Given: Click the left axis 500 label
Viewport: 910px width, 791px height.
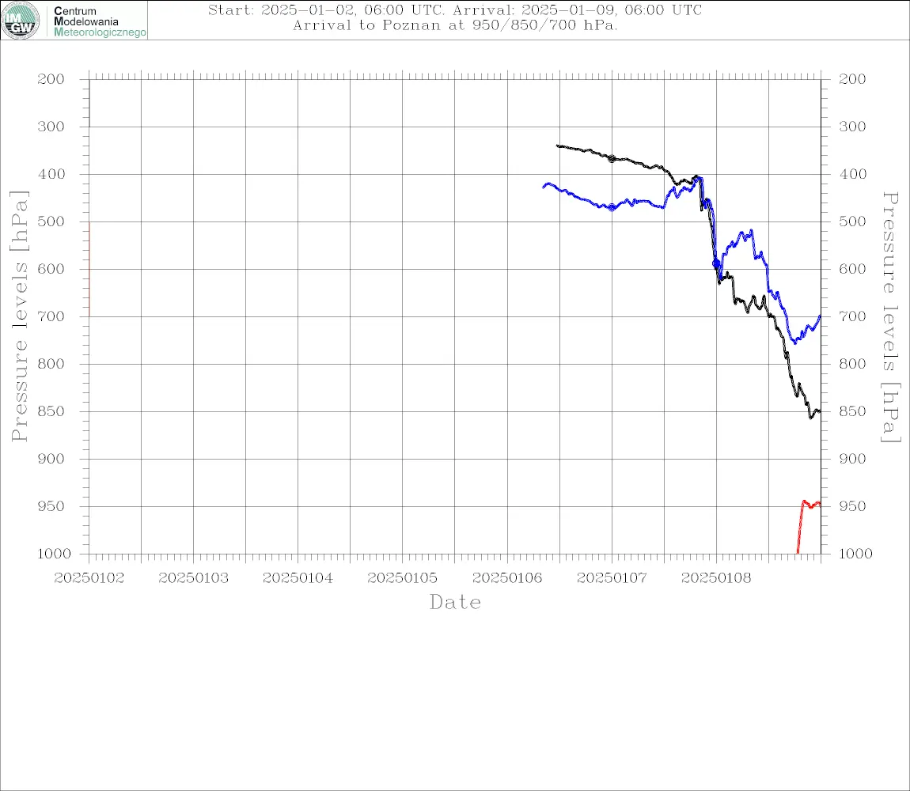Looking at the screenshot, I should [51, 221].
